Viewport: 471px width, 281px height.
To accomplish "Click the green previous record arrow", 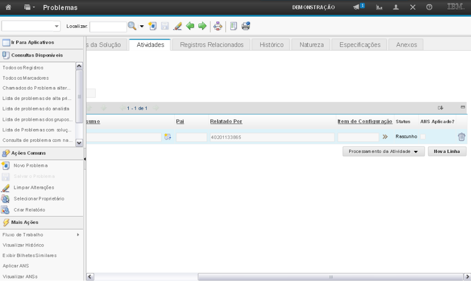I will tap(190, 26).
